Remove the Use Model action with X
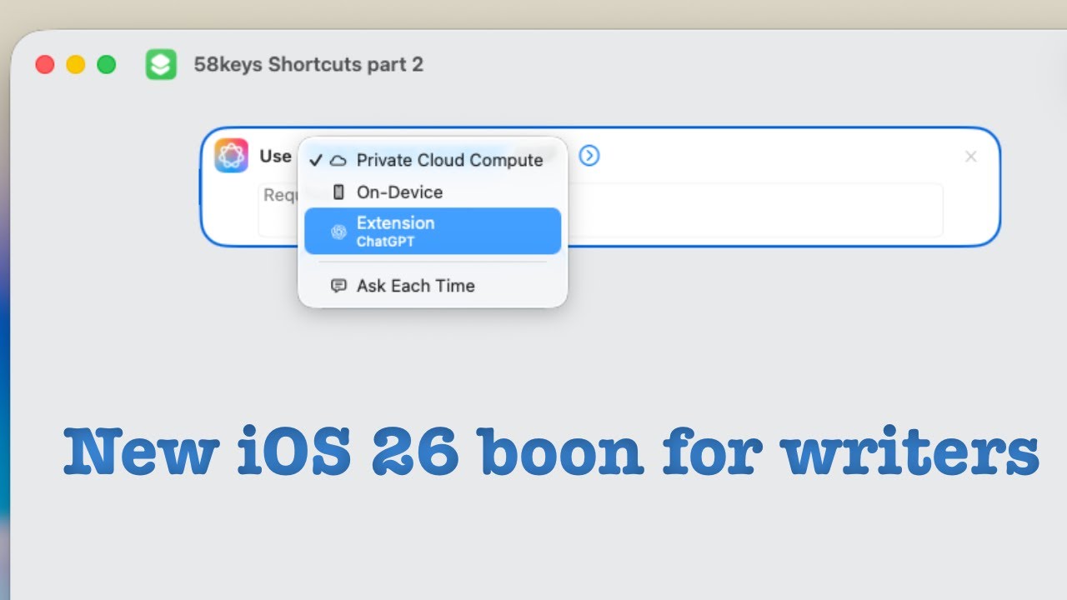Image resolution: width=1067 pixels, height=600 pixels. coord(970,157)
